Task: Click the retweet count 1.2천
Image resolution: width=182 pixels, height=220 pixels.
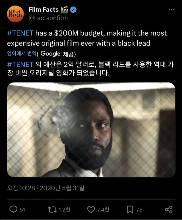Action: pyautogui.click(x=65, y=210)
